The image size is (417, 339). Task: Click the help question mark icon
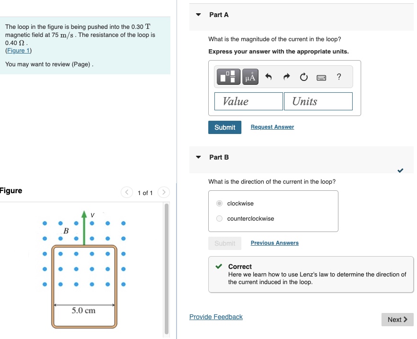(339, 77)
